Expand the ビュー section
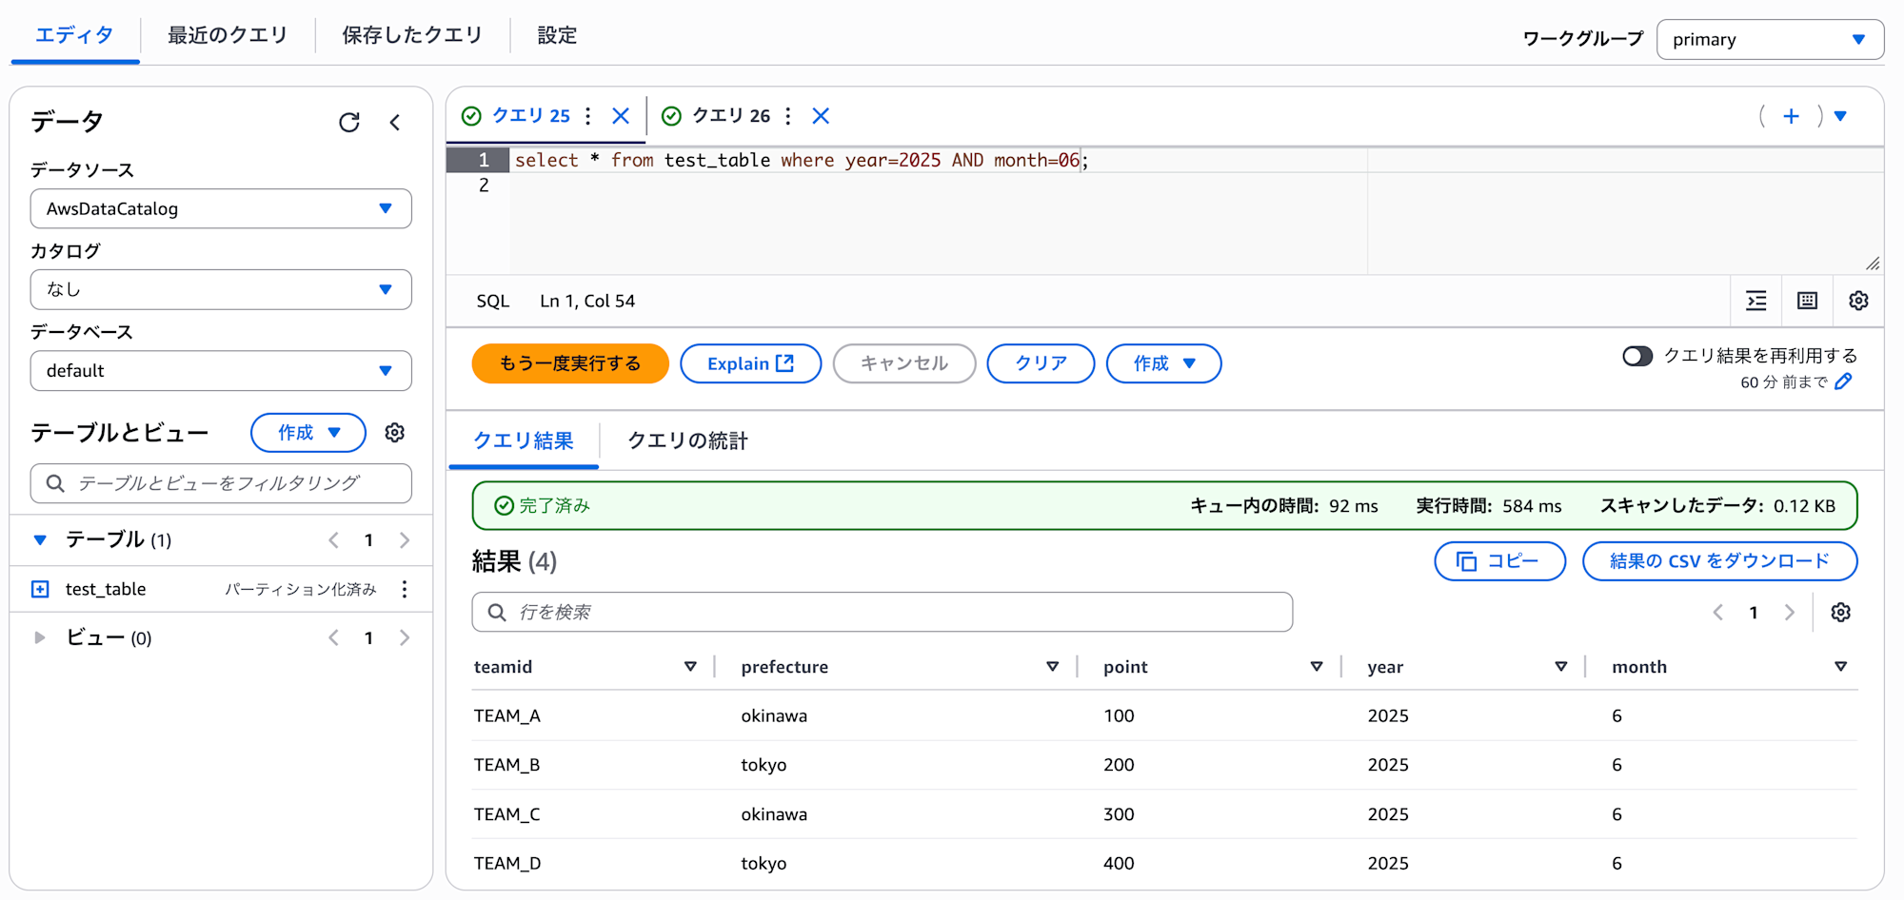 click(40, 637)
